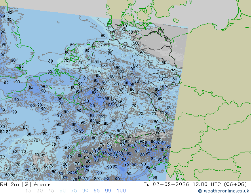Click the legend value 15
The height and width of the screenshot is (194, 251).
point(28,191)
